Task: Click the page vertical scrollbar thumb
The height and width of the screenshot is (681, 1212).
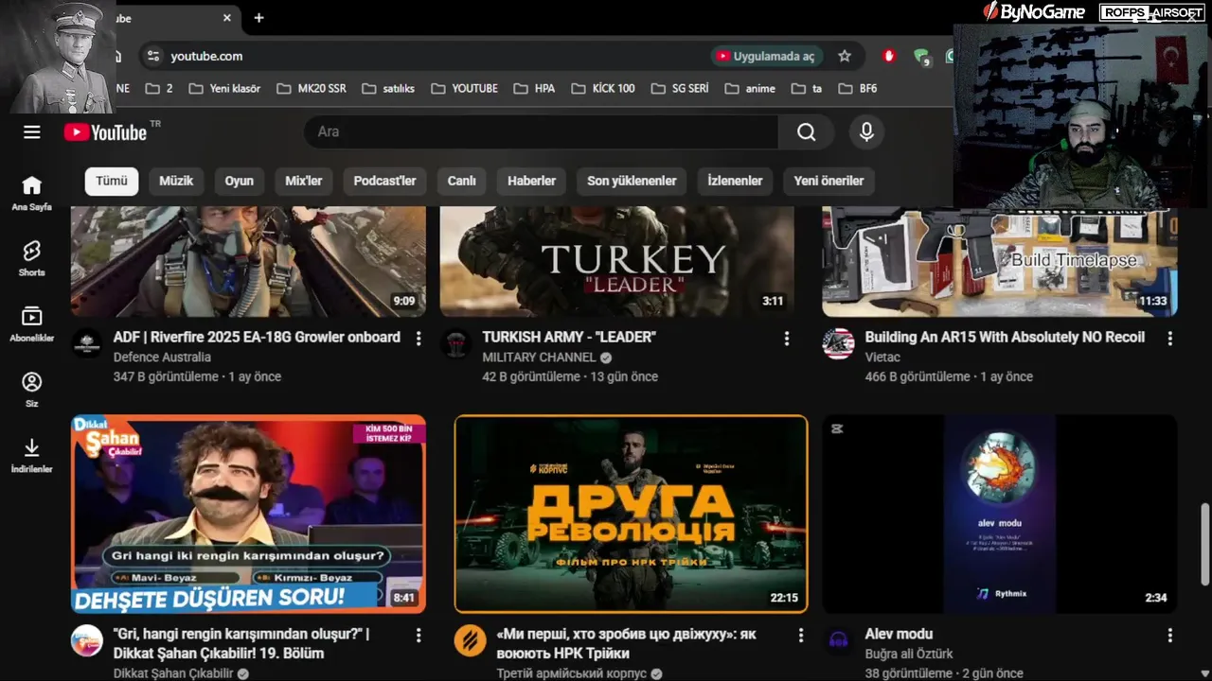Action: 1205,544
